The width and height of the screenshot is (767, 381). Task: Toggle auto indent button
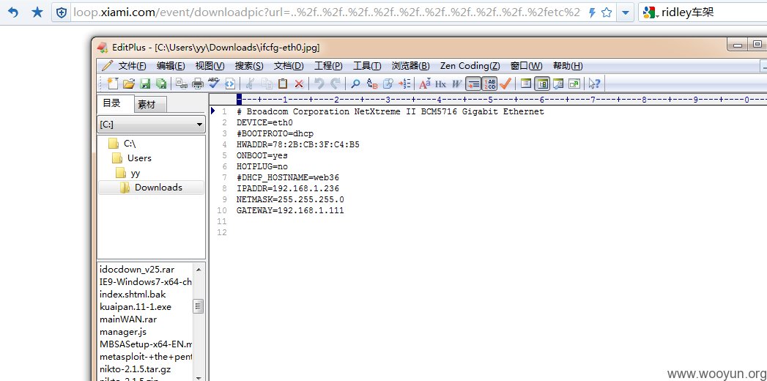click(x=473, y=84)
